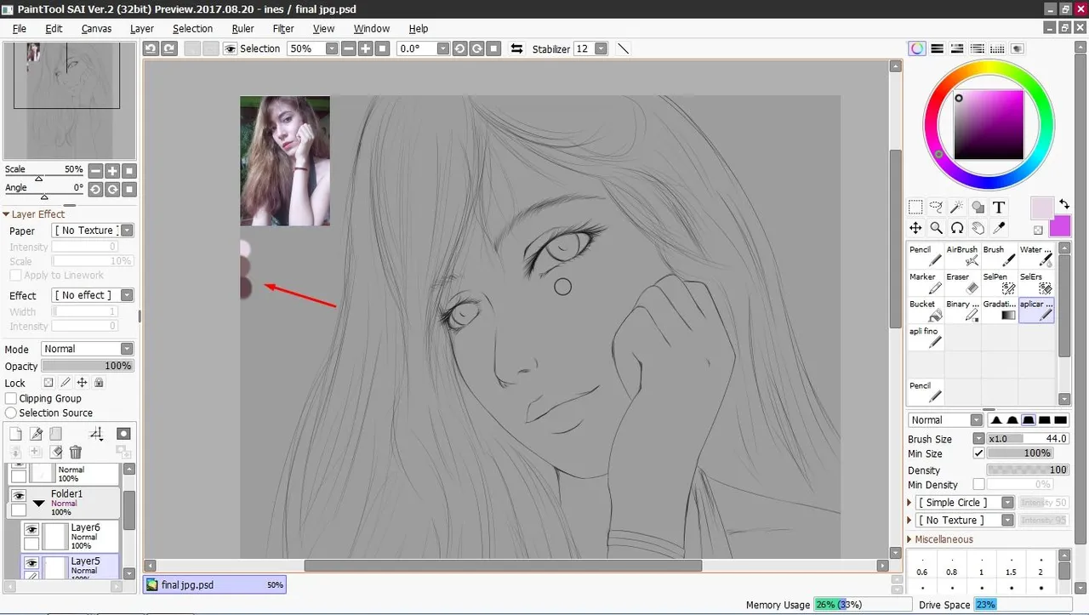This screenshot has width=1089, height=615.
Task: Select the lasso selection tool
Action: (936, 207)
